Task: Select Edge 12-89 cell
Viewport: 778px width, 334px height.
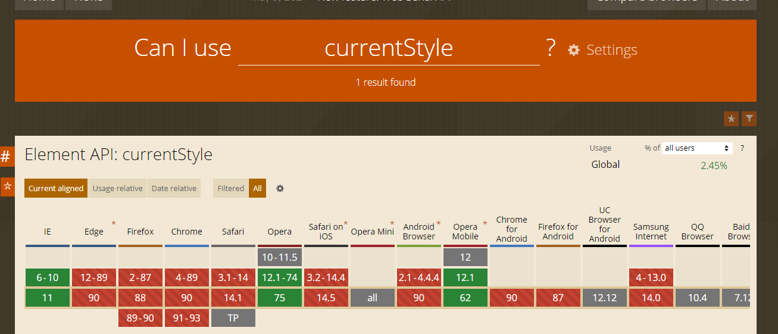Action: (94, 277)
